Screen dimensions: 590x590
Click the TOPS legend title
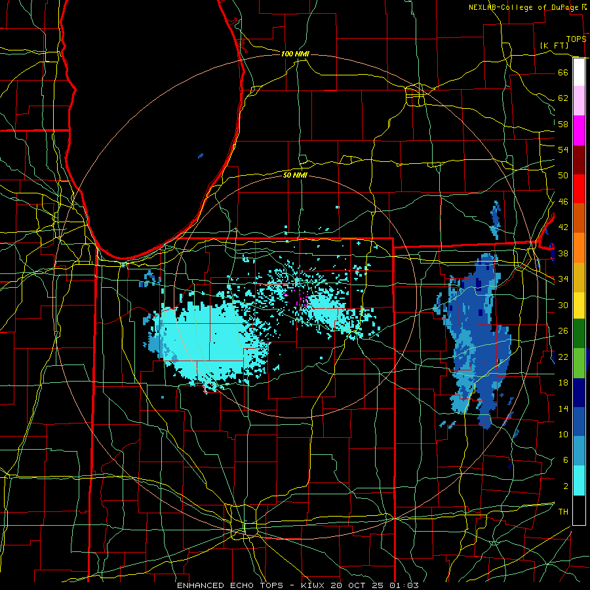pyautogui.click(x=576, y=39)
